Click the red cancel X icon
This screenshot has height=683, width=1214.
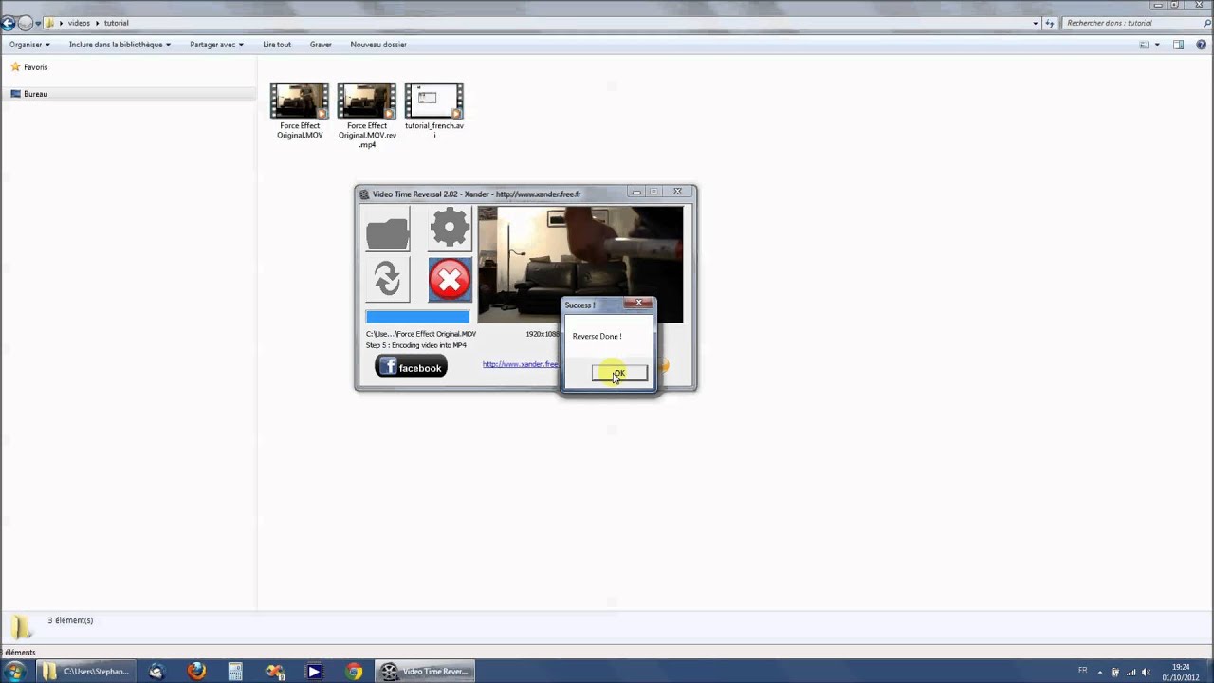point(450,280)
